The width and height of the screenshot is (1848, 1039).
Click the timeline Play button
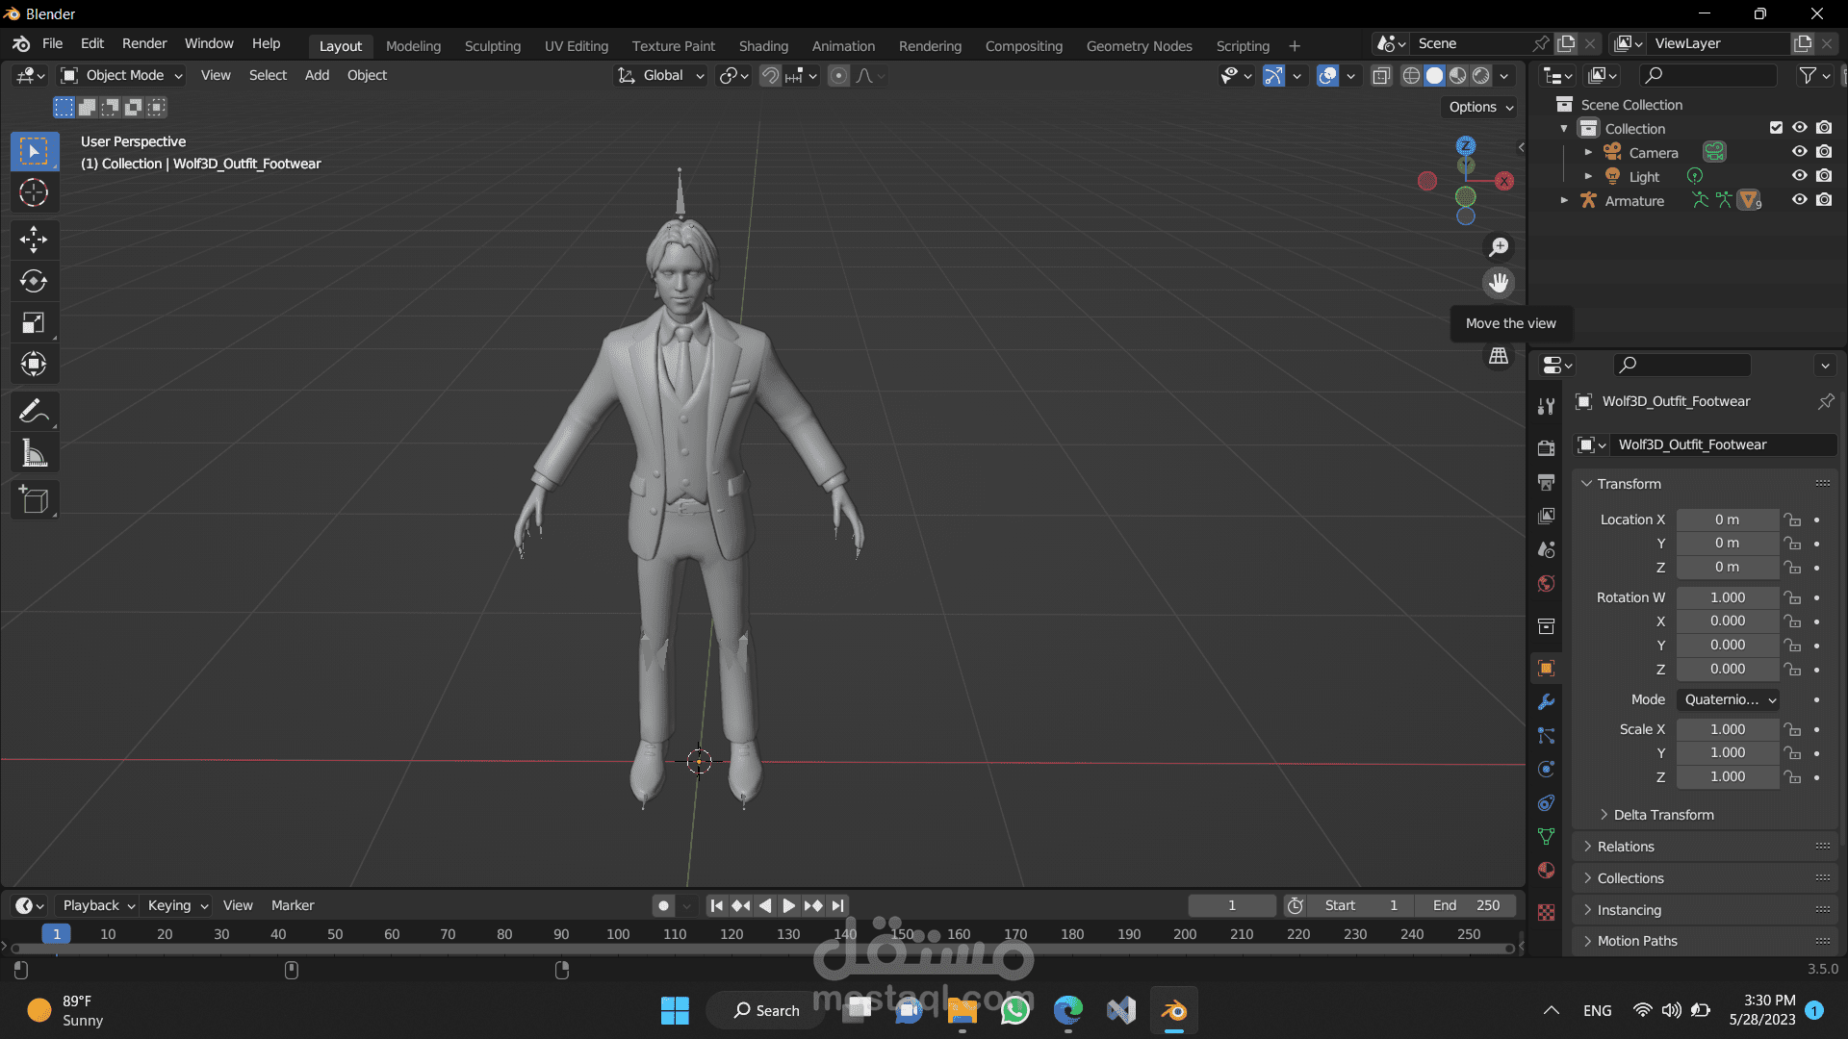point(788,905)
